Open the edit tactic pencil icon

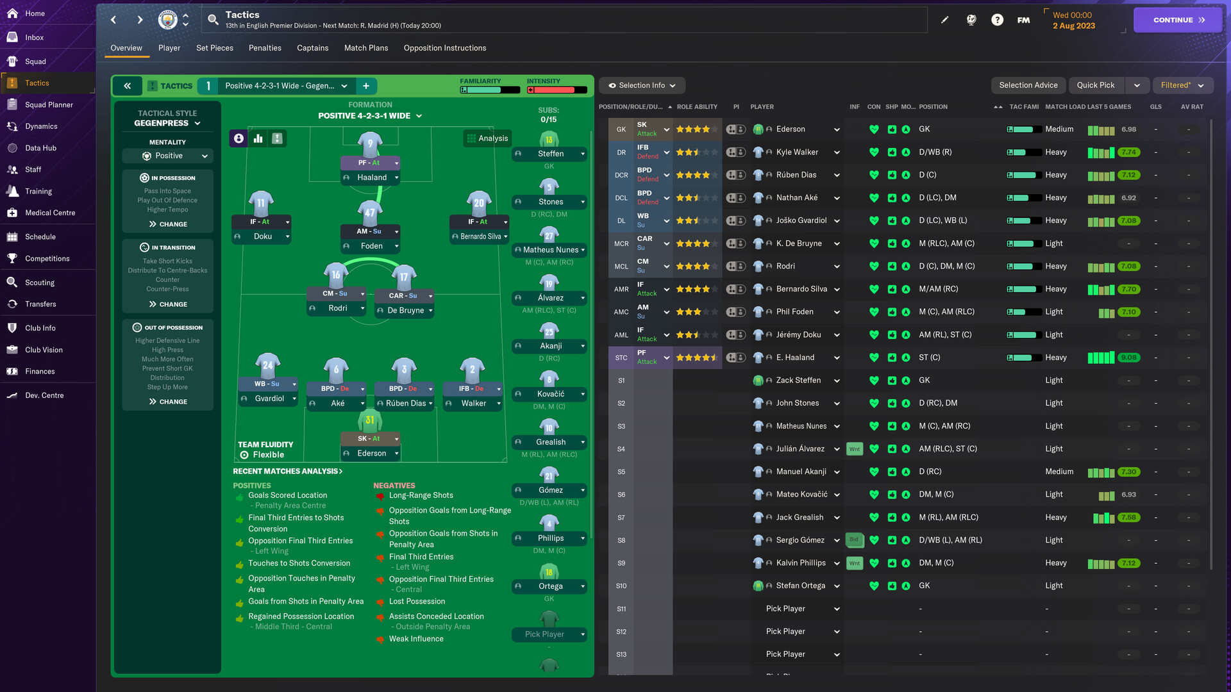pyautogui.click(x=944, y=19)
